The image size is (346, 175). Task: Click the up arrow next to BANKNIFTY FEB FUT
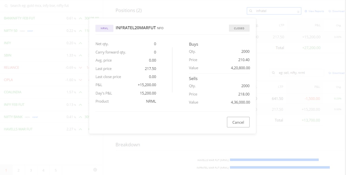(x=80, y=18)
